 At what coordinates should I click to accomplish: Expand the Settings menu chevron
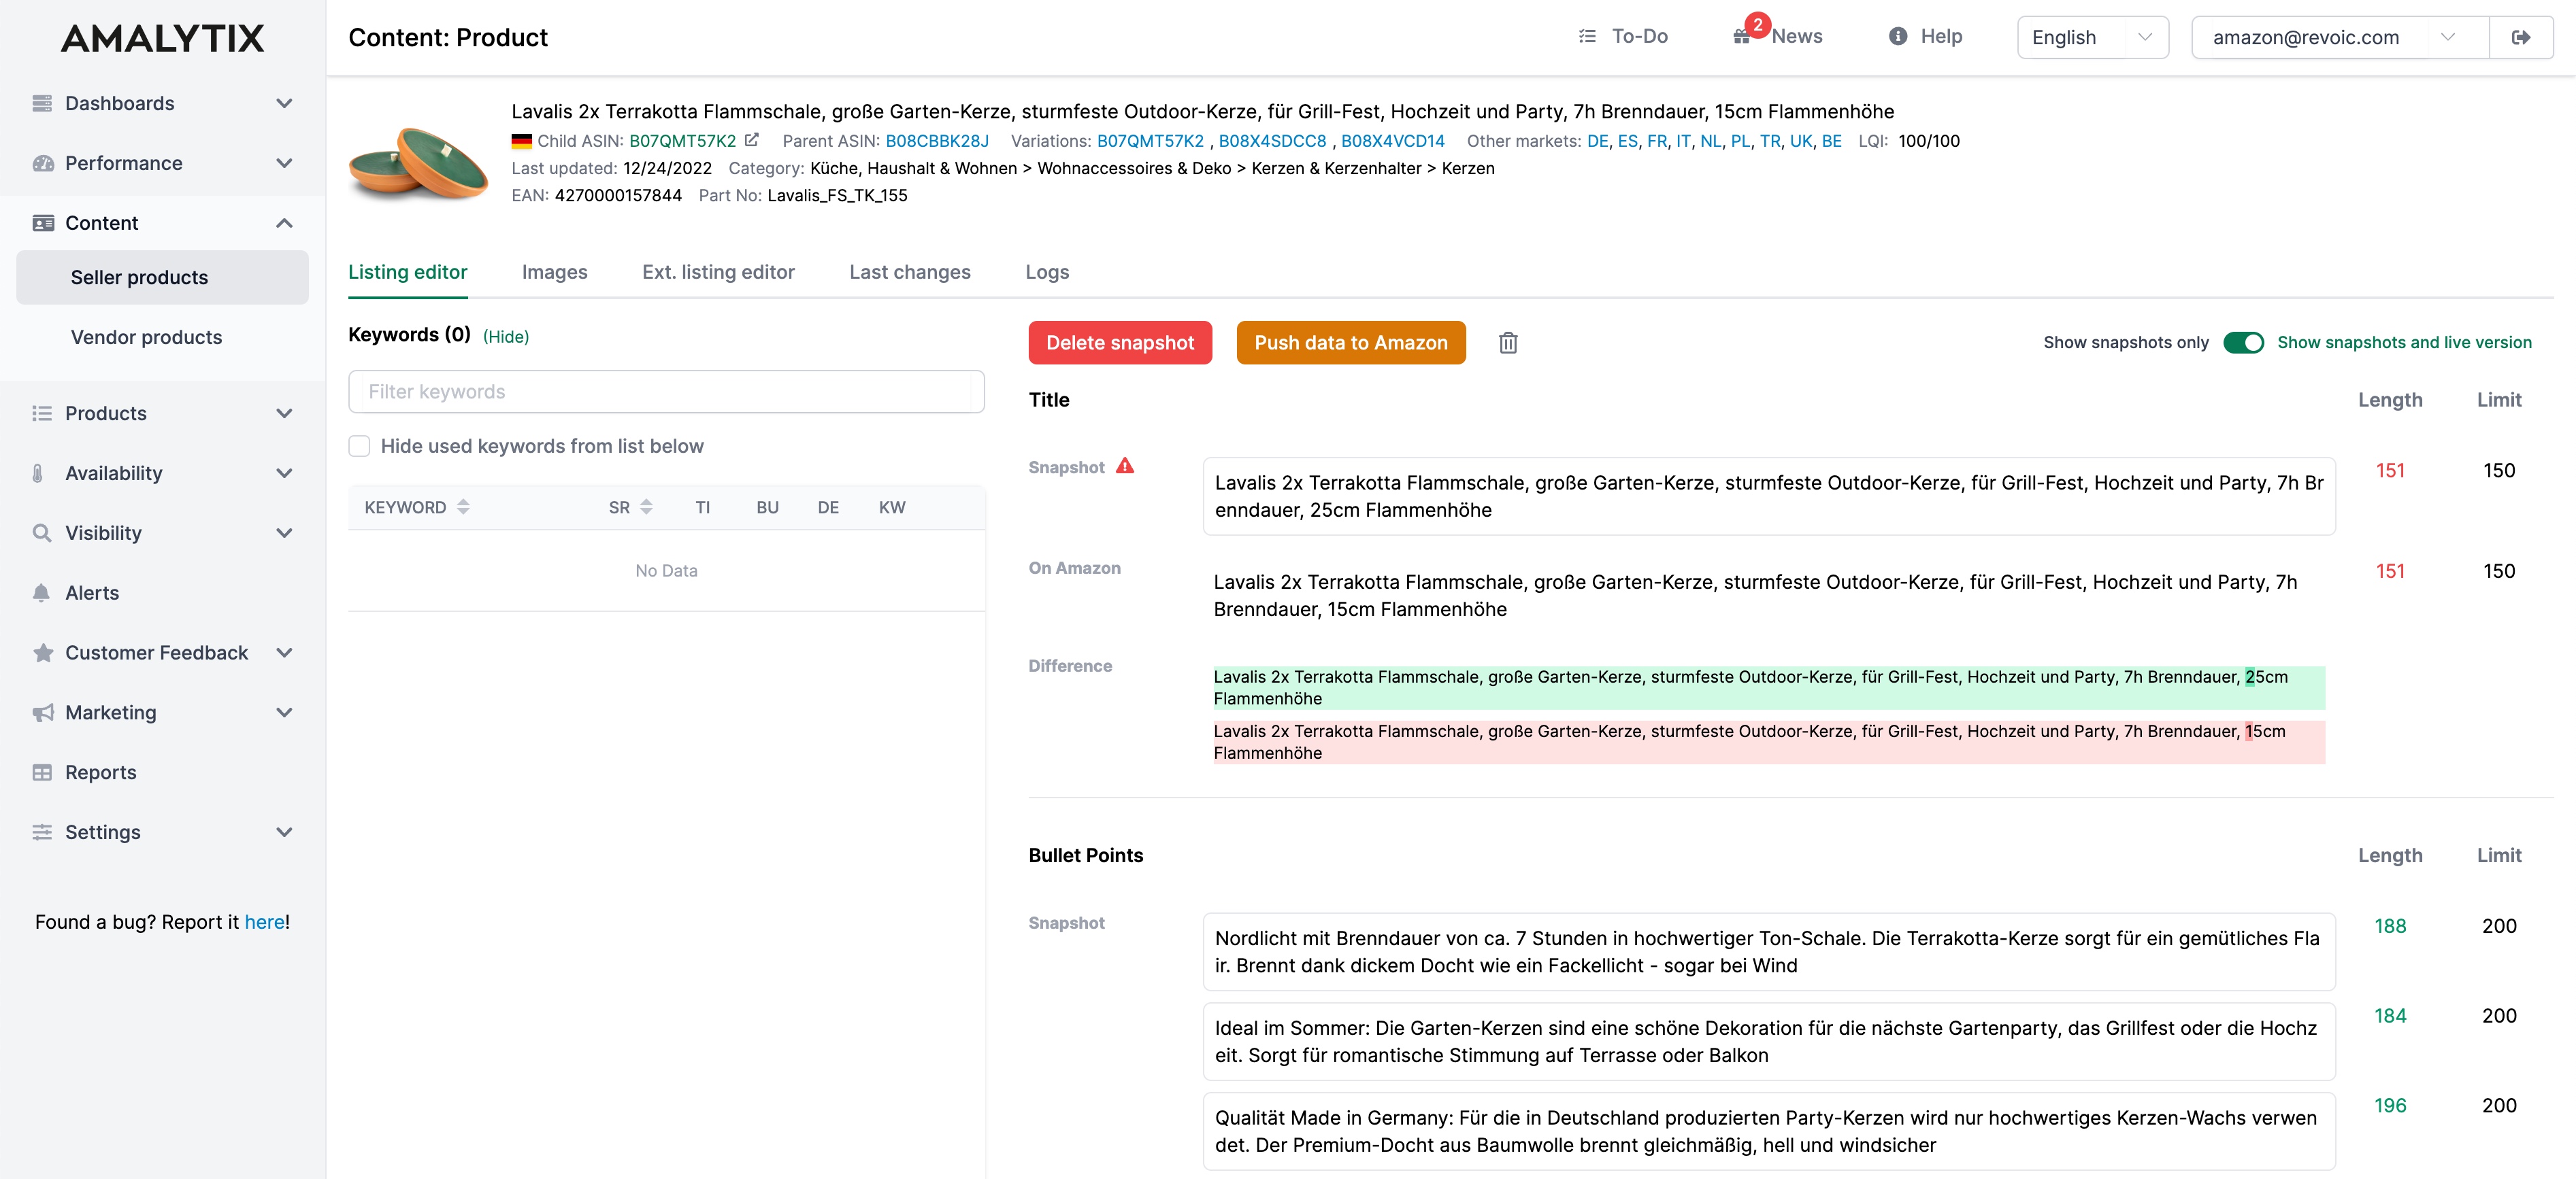point(284,832)
